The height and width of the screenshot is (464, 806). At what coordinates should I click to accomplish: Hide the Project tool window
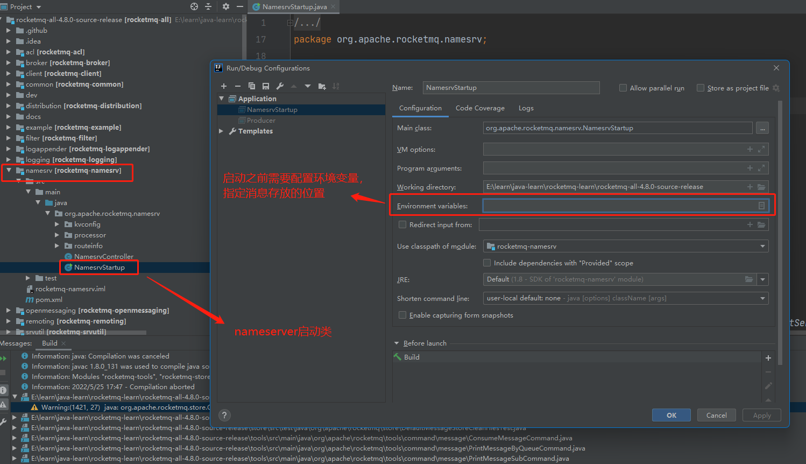pyautogui.click(x=240, y=6)
